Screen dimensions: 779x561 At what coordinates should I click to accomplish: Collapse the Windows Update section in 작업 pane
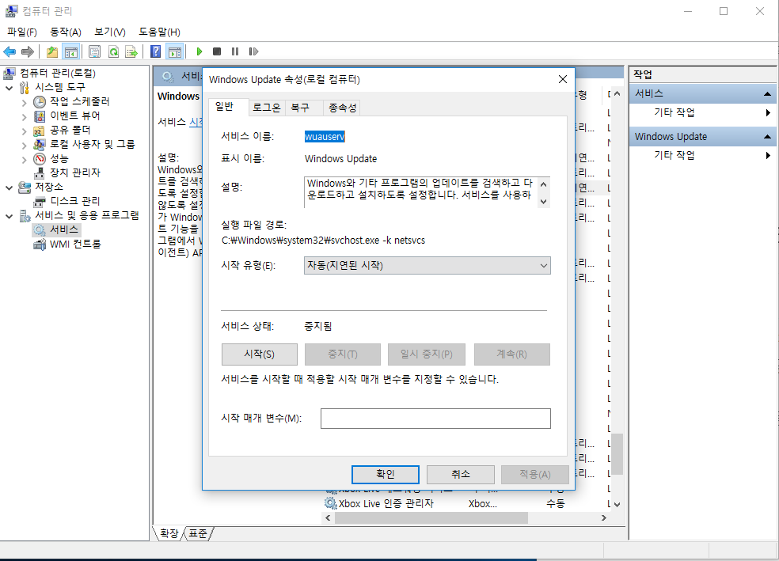tap(767, 137)
